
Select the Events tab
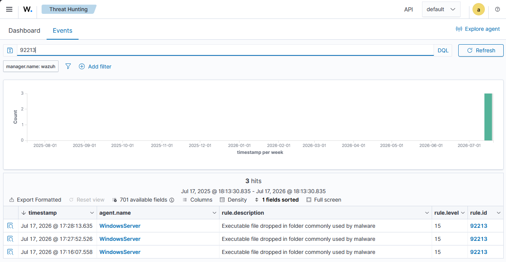[62, 30]
